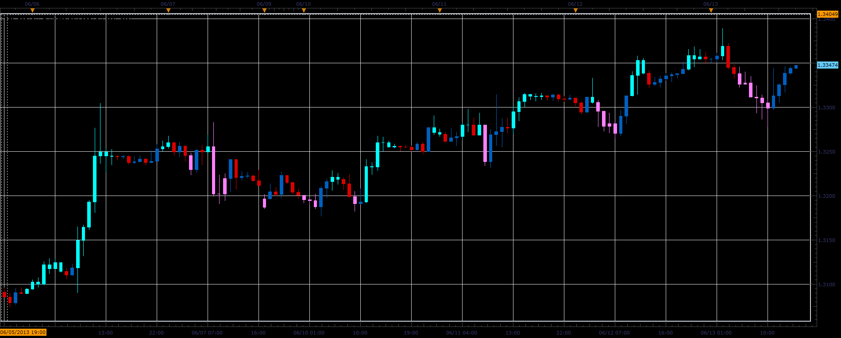Select the 19:00 time axis label
Image resolution: width=841 pixels, height=338 pixels.
(x=411, y=333)
